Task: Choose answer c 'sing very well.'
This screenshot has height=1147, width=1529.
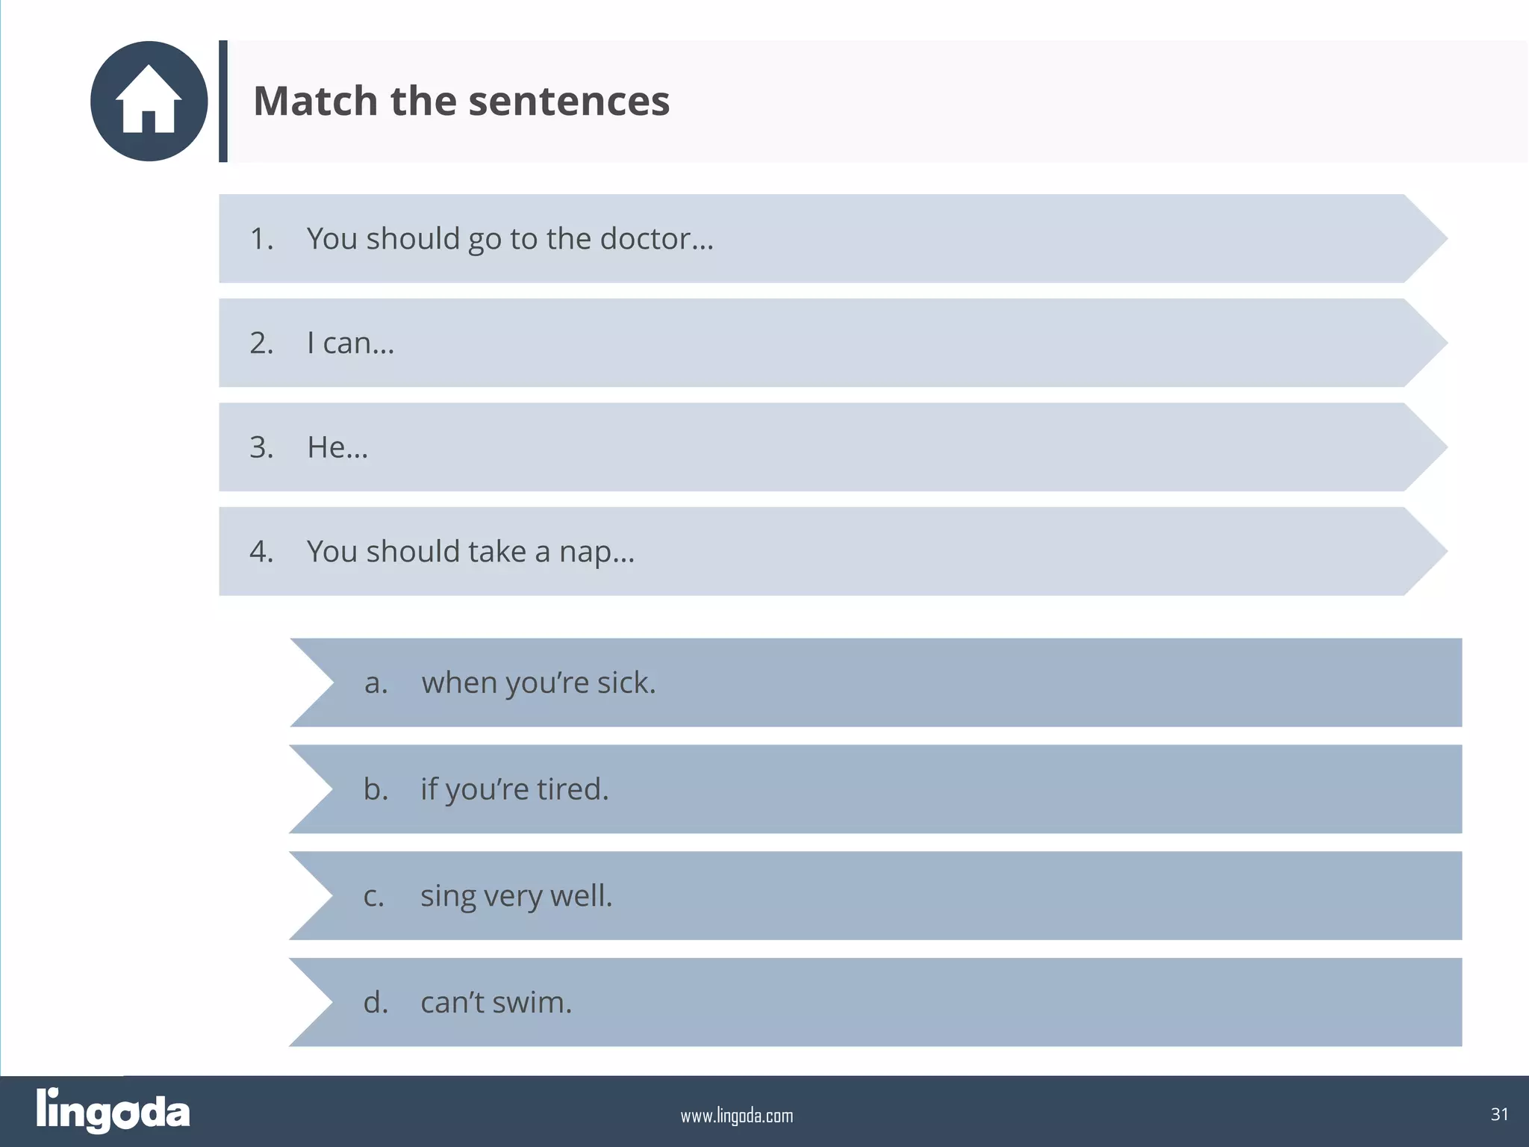Action: 875,895
